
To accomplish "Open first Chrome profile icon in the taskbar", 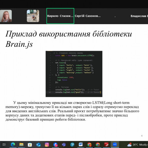I will click(89, 145).
